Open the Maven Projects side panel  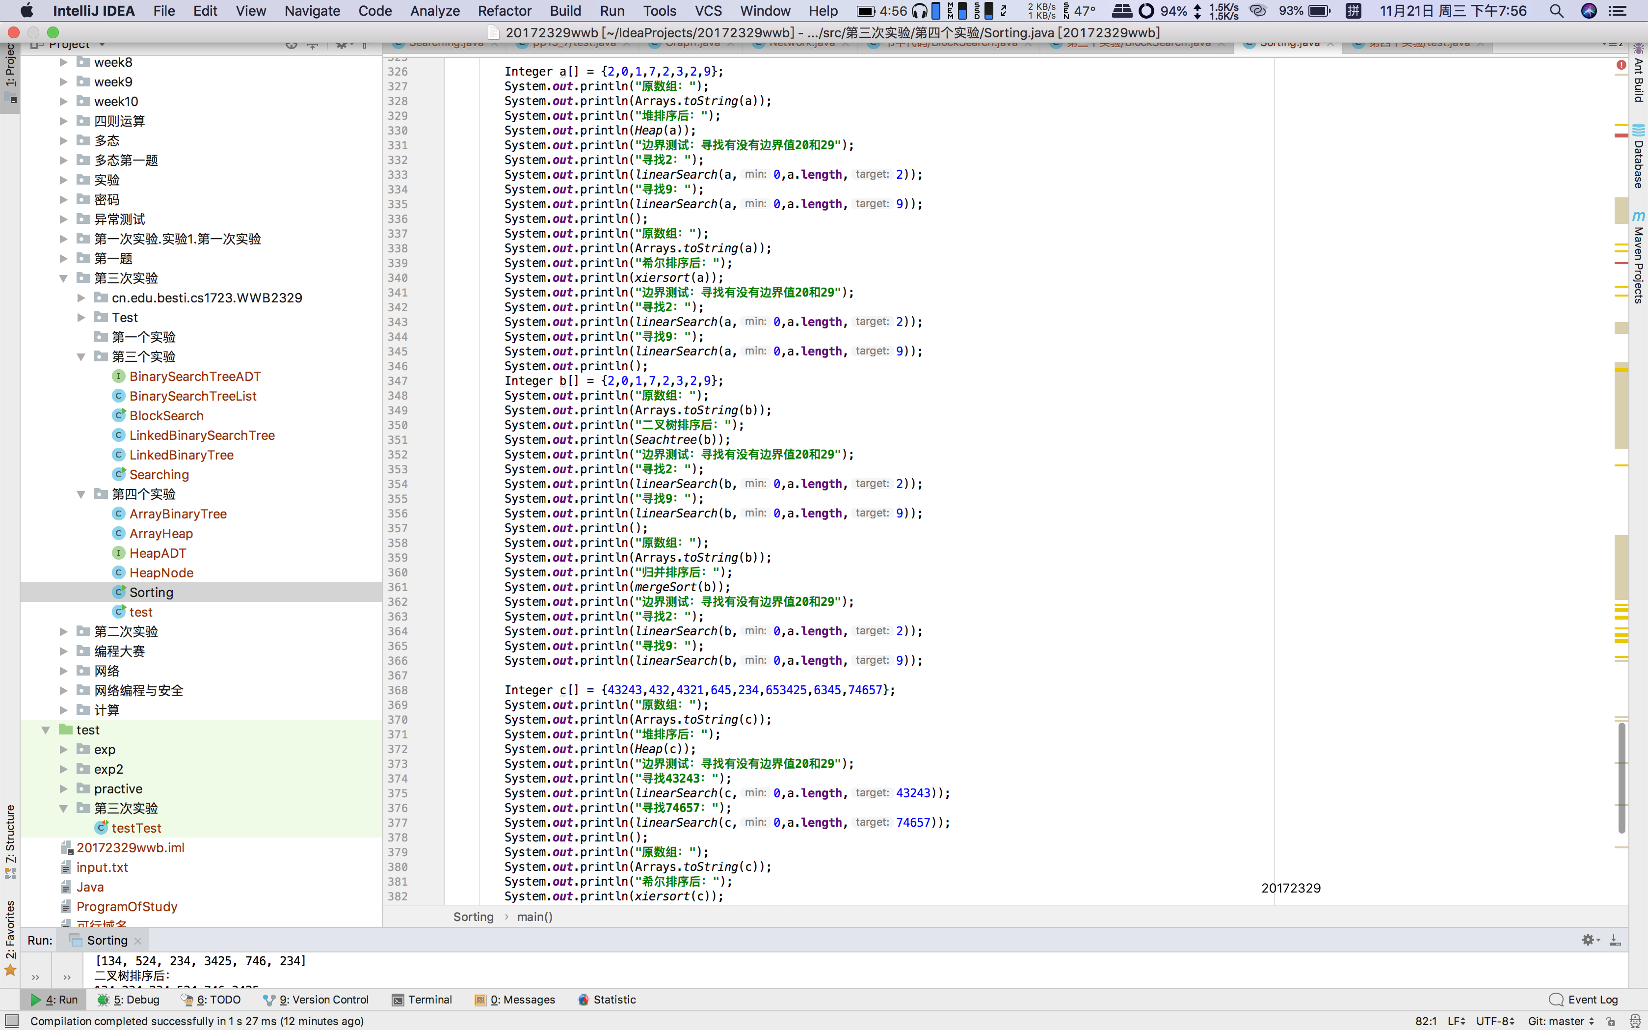[x=1639, y=257]
